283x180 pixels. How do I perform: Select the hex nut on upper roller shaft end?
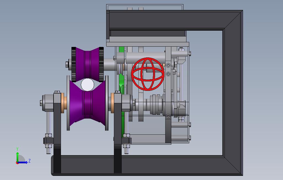click(x=67, y=65)
